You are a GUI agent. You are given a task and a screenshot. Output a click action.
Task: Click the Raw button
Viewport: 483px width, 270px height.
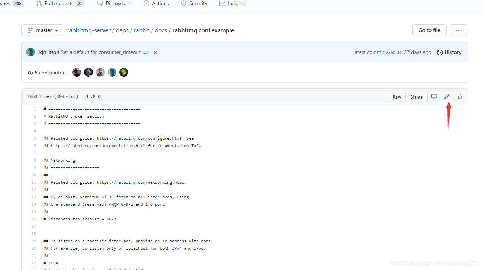397,97
